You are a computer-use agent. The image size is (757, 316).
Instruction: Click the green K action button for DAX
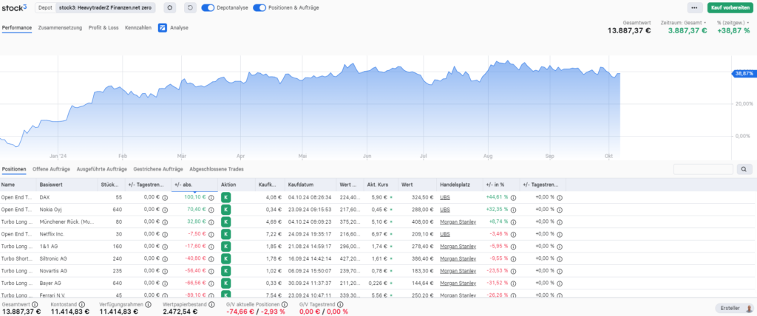226,197
